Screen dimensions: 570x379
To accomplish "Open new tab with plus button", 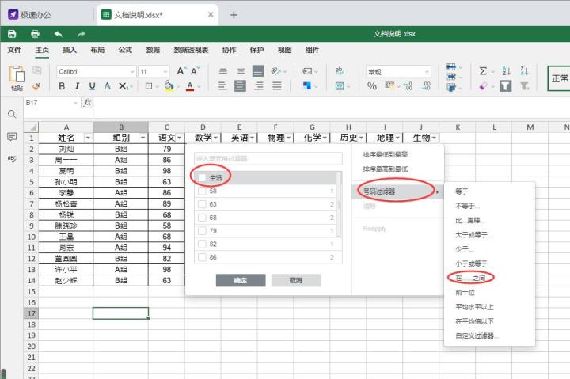I will [234, 15].
